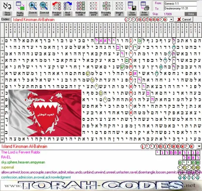Screen dimensions: 202x191
Task: Click the Bahrain flag emblem image
Action: pyautogui.click(x=45, y=113)
